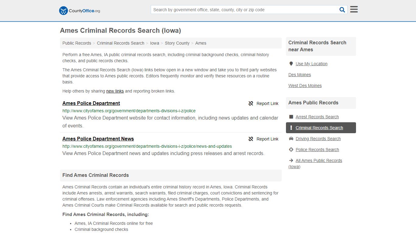The image size is (416, 233).
Task: Click the 'Ames Public Records' sidebar heading
Action: pyautogui.click(x=313, y=103)
